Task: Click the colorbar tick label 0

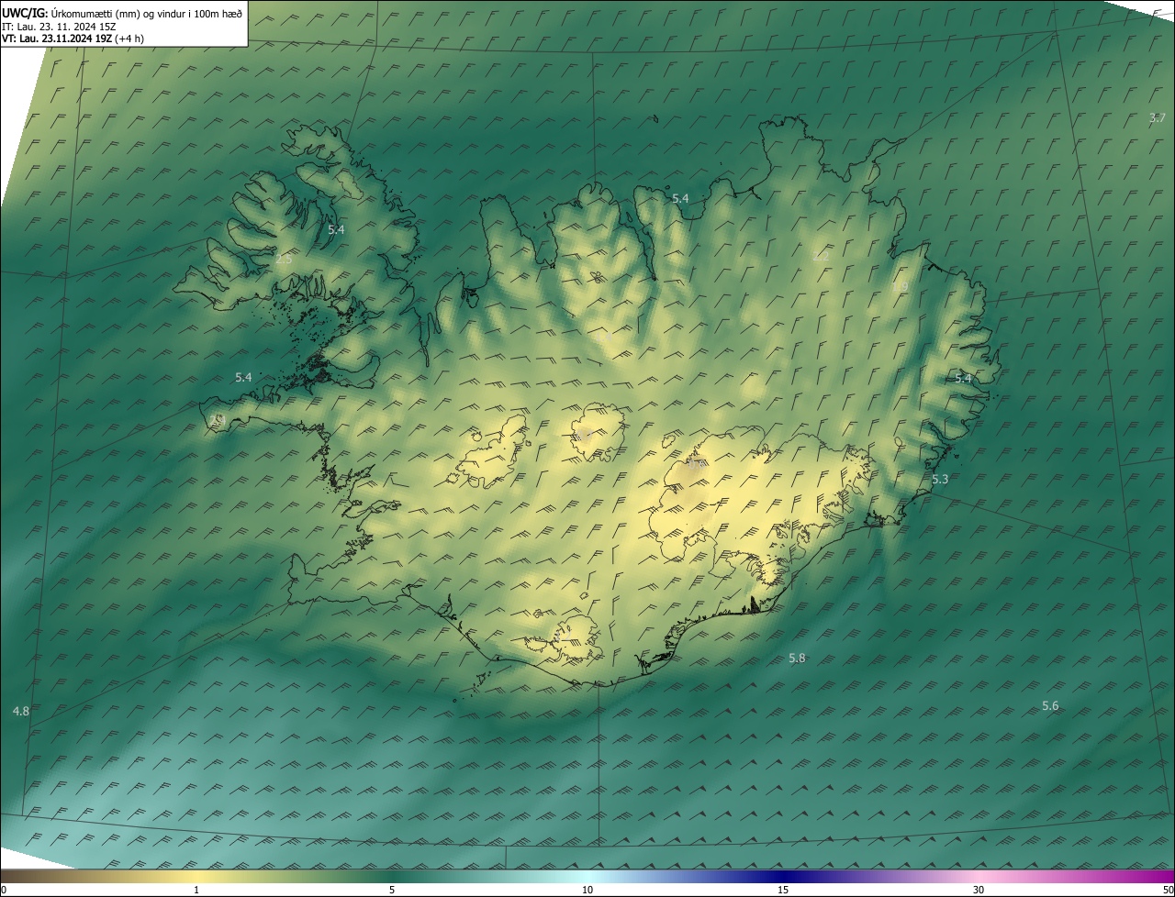Action: (3, 890)
